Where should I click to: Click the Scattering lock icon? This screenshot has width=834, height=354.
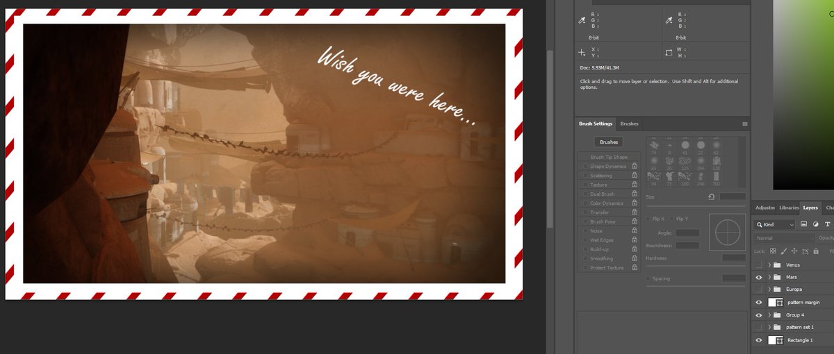click(635, 176)
